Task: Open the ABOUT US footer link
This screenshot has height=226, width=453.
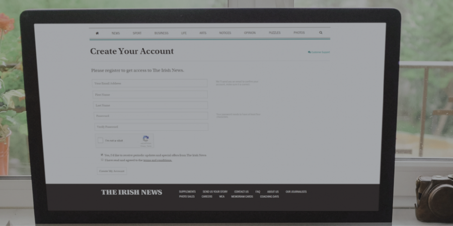Action: click(x=273, y=192)
